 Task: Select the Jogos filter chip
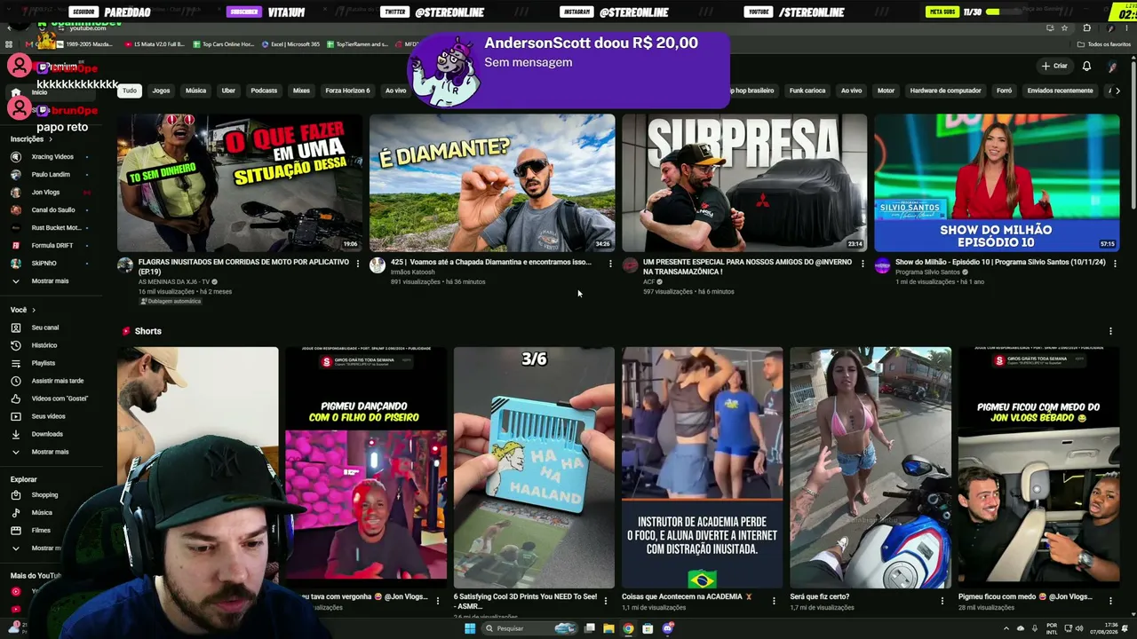click(161, 91)
